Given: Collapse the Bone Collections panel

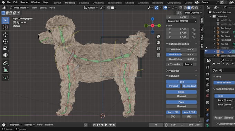Looking at the screenshot, I should pos(214,89).
